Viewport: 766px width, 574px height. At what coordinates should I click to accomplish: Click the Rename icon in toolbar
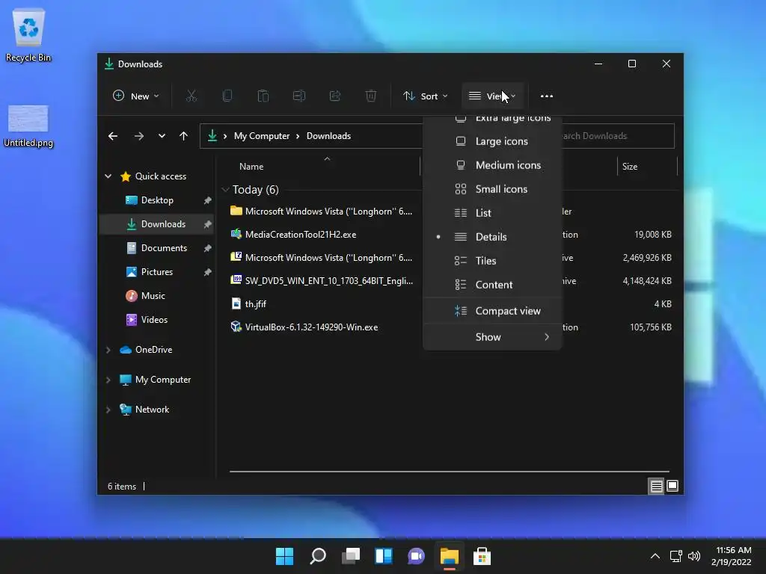[x=299, y=96]
